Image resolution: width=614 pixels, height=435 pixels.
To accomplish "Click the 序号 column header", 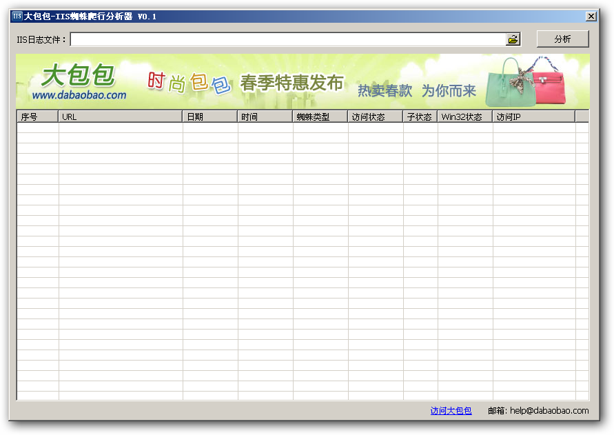I will [38, 117].
